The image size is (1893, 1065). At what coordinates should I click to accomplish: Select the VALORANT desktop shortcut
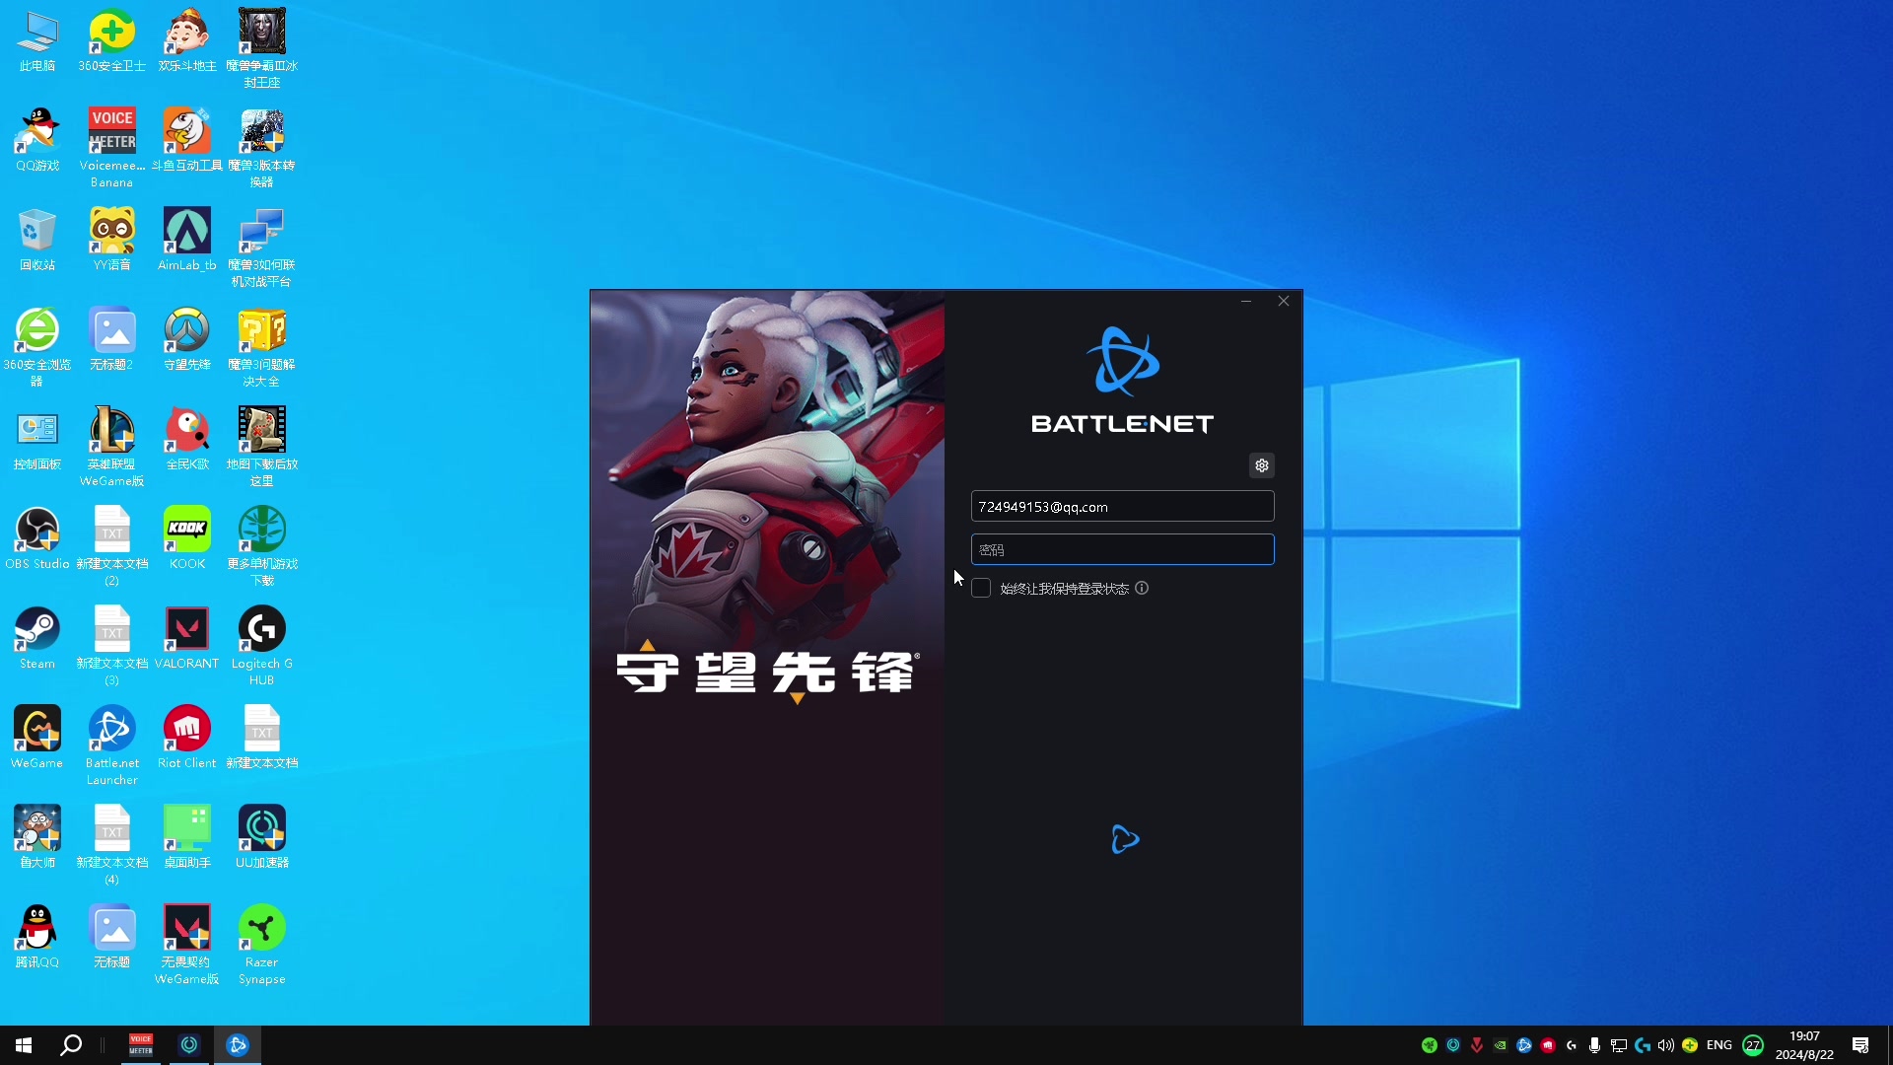[x=187, y=639]
